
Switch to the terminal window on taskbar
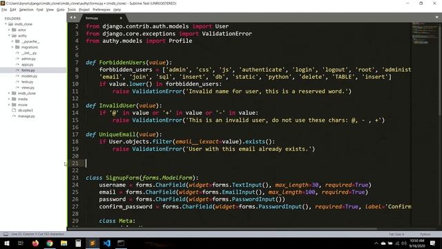coord(121,243)
